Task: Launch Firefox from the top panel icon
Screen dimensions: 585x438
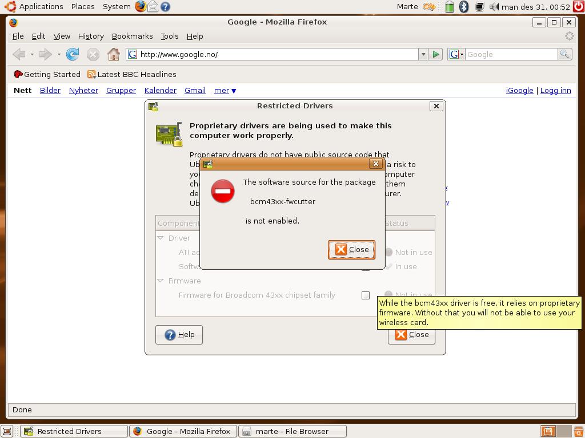Action: click(x=141, y=6)
